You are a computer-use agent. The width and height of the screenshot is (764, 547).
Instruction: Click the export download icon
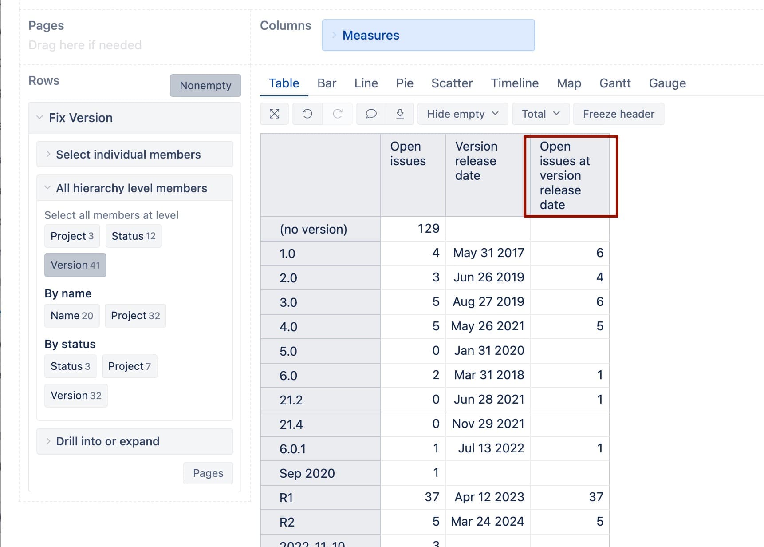pos(400,114)
